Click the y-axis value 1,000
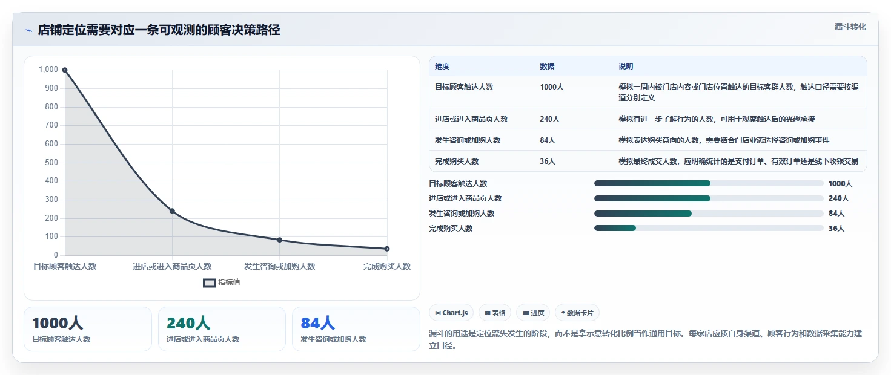The width and height of the screenshot is (891, 375). tap(48, 70)
